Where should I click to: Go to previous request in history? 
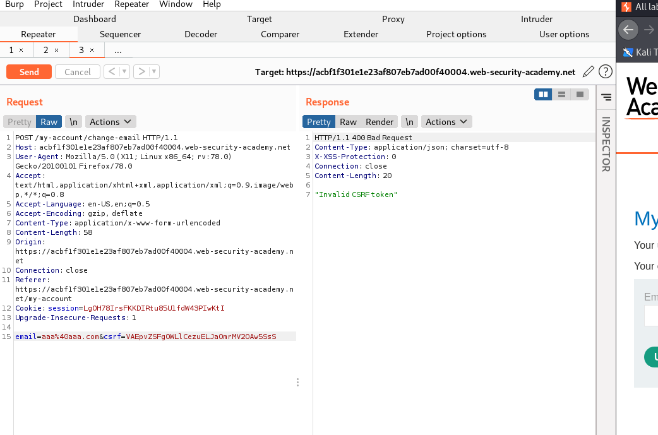pos(112,72)
